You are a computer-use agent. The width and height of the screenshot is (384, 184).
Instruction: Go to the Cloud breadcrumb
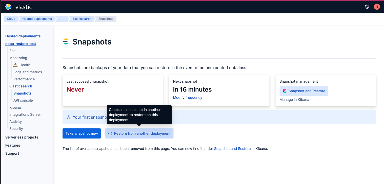click(11, 19)
